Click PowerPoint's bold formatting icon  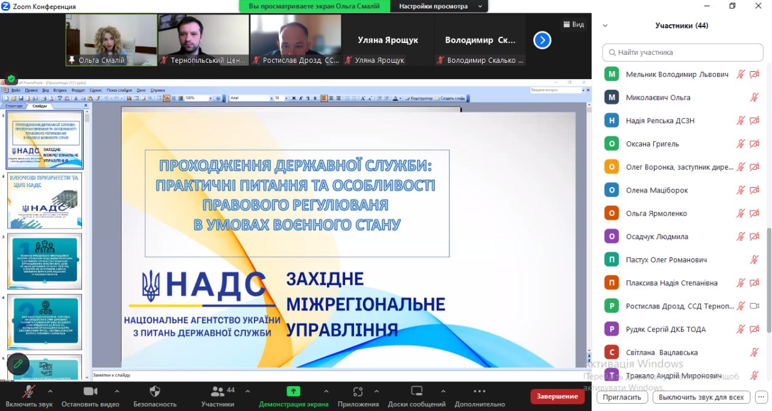(294, 98)
